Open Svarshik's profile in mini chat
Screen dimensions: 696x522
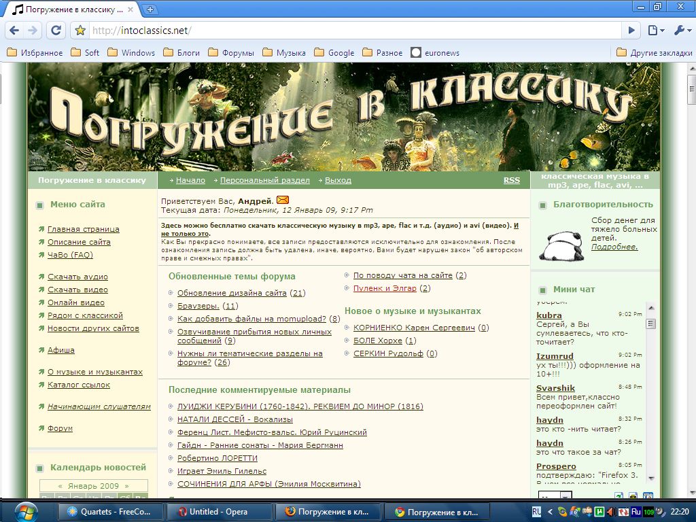coord(555,388)
